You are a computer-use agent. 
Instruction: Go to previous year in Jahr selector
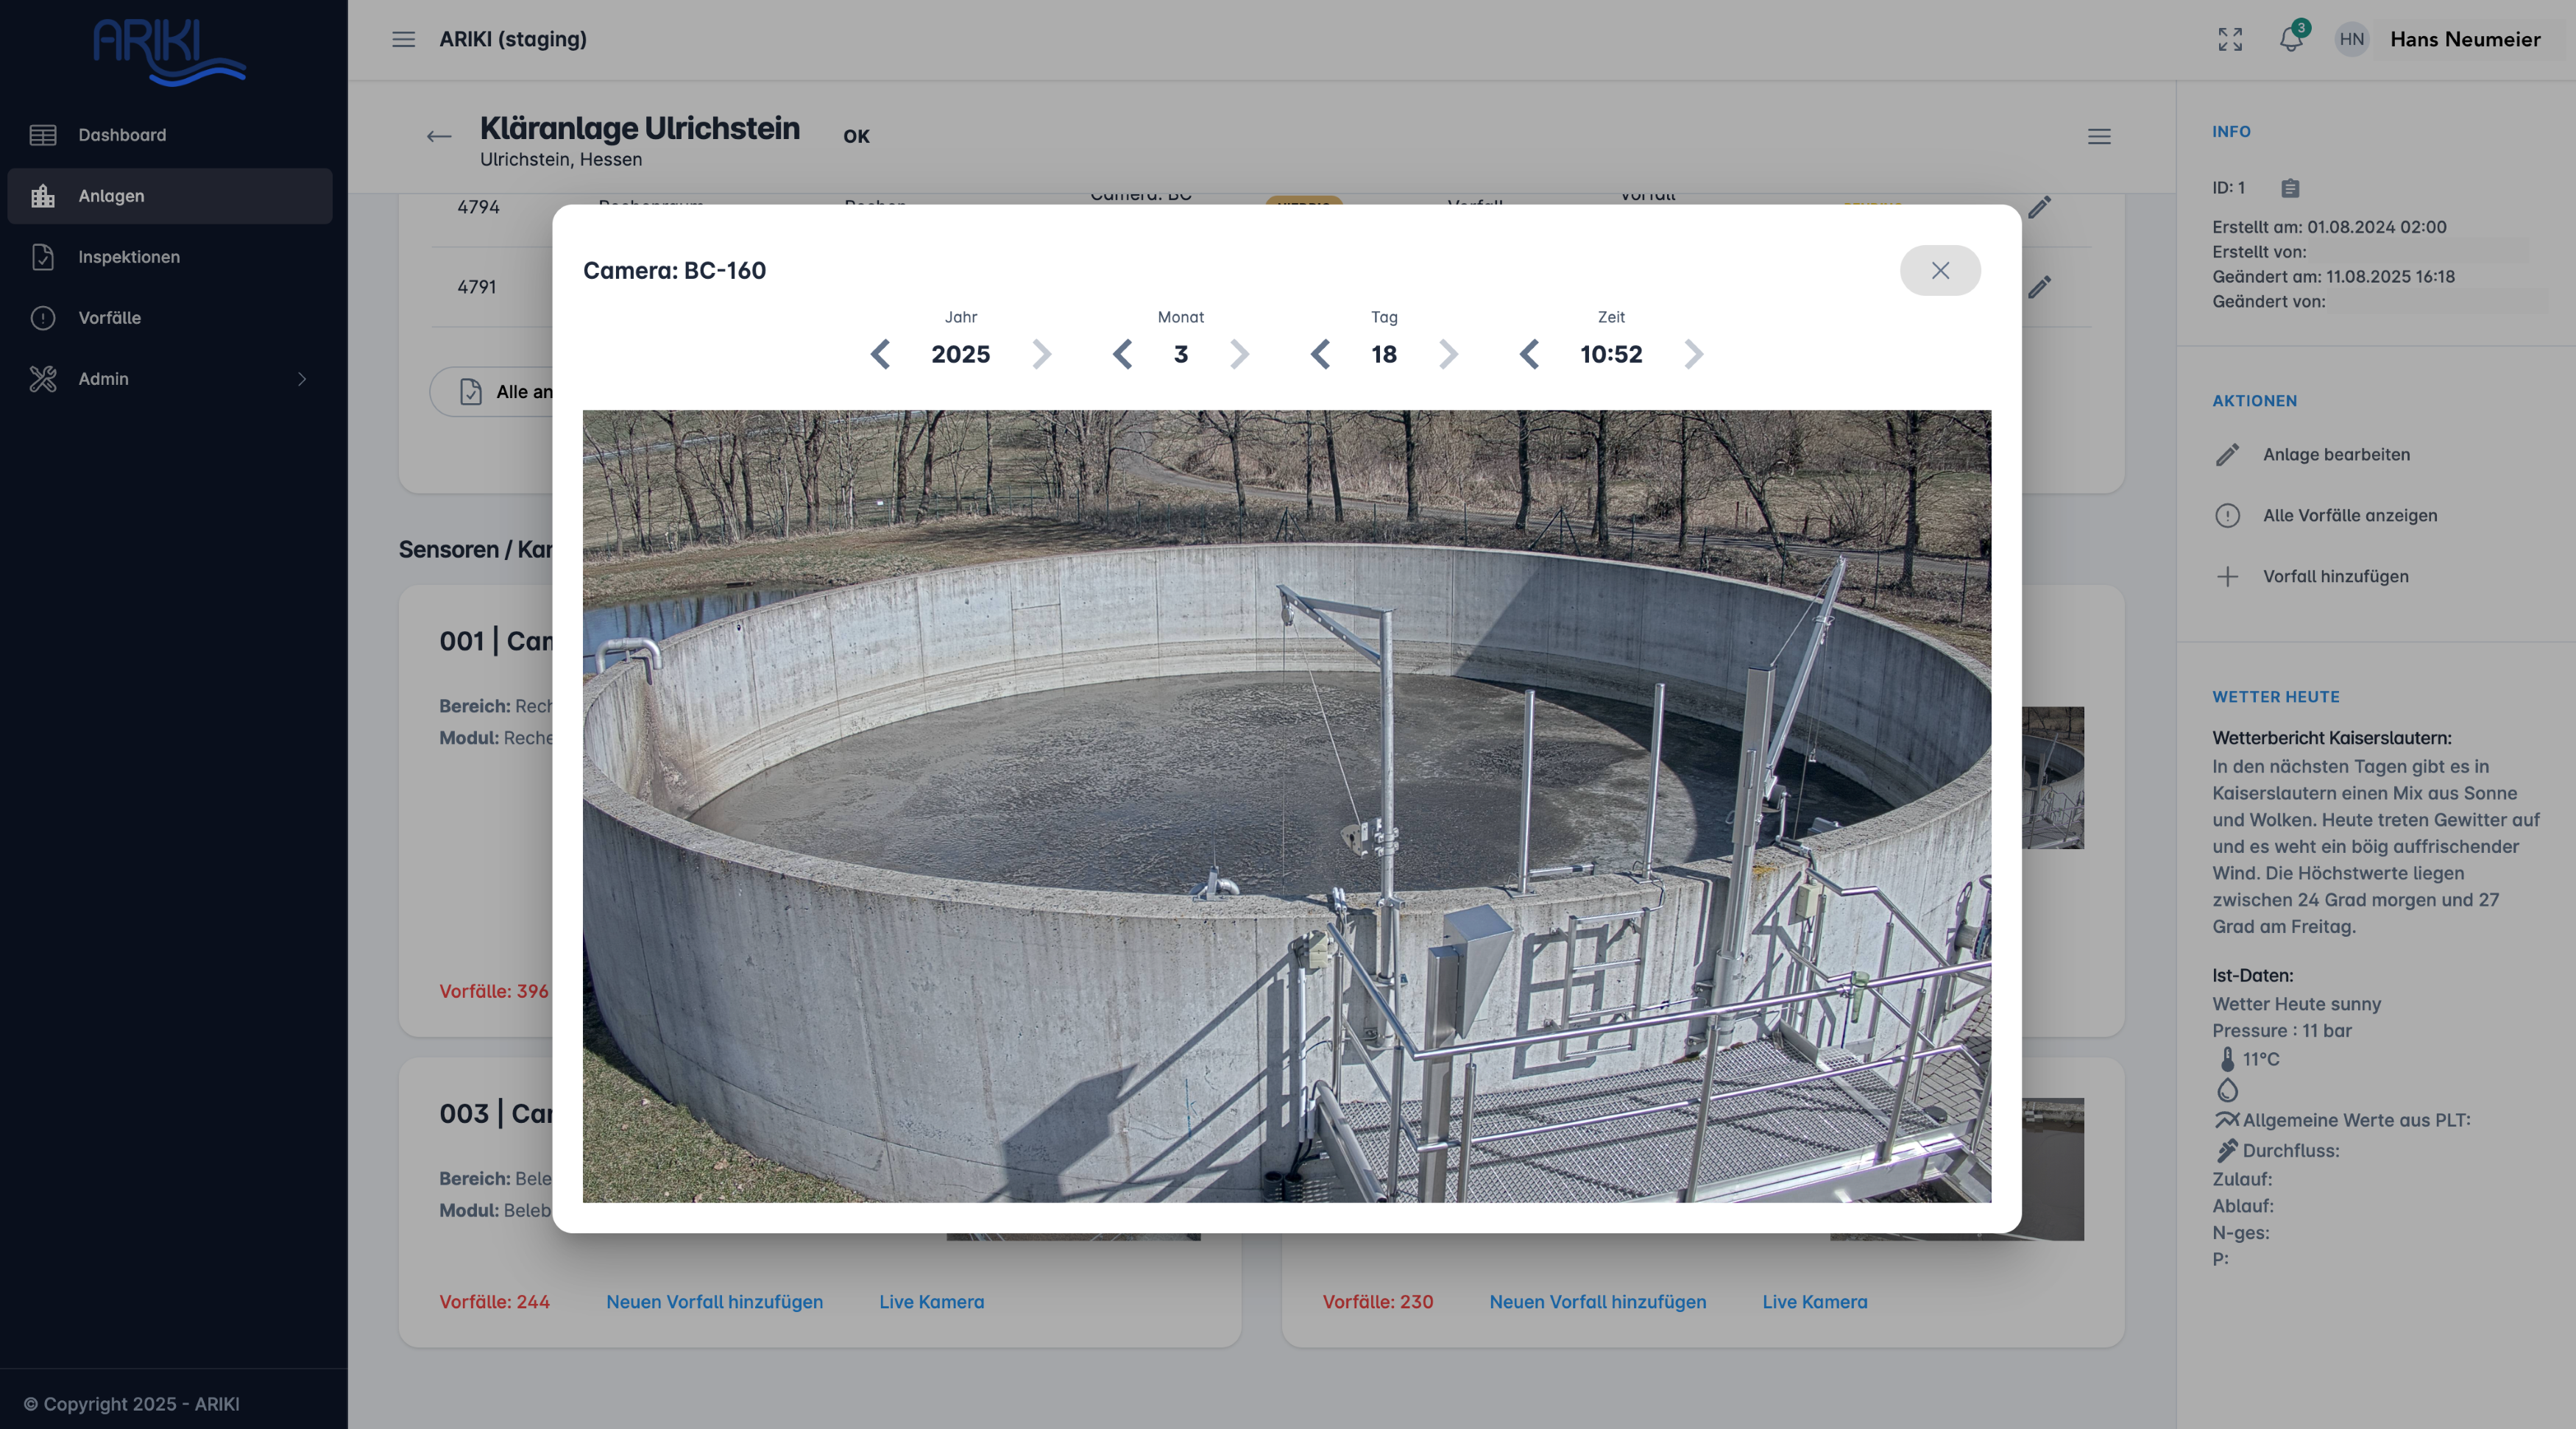[x=880, y=354]
